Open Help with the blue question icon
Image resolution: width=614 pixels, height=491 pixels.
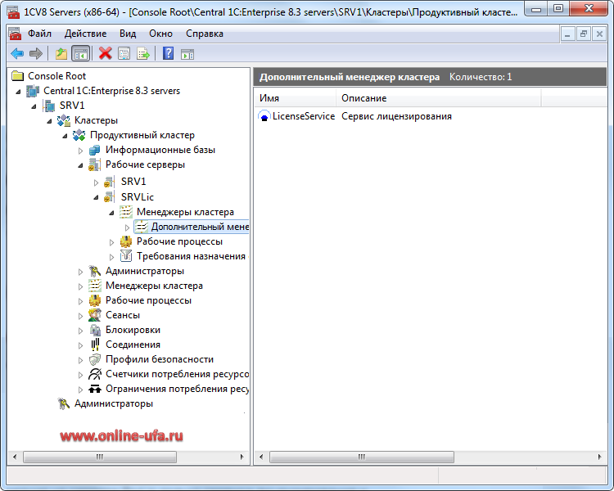point(168,53)
